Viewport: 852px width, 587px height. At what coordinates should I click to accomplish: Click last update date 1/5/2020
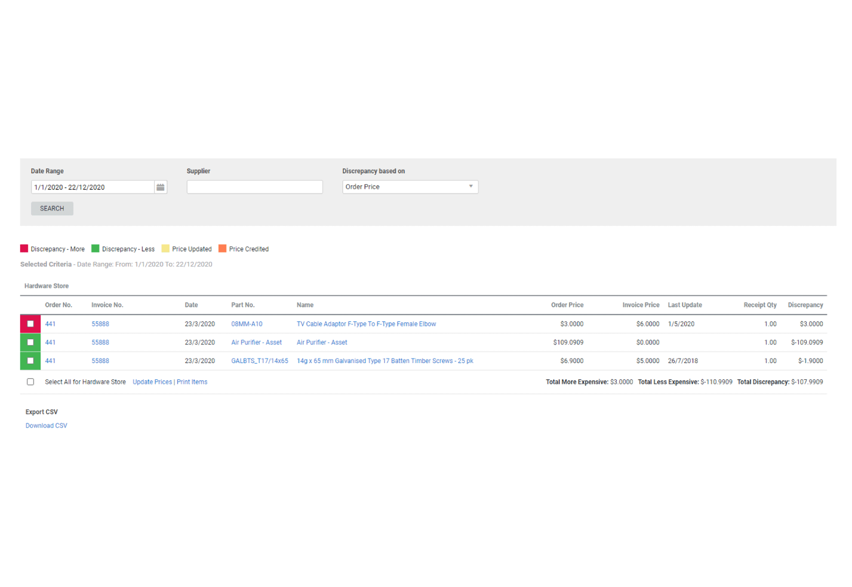(681, 324)
